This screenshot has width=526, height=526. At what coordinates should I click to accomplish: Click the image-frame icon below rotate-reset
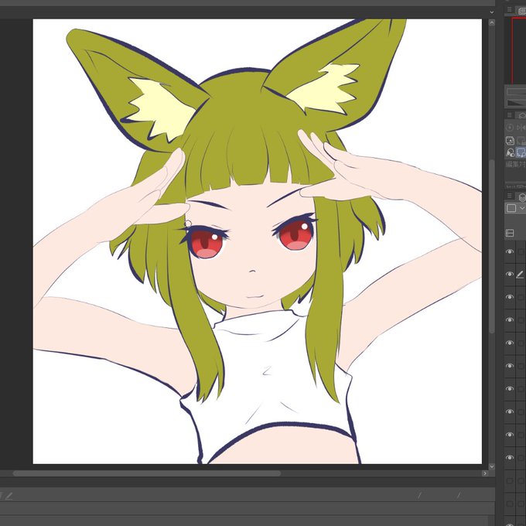pos(510,141)
